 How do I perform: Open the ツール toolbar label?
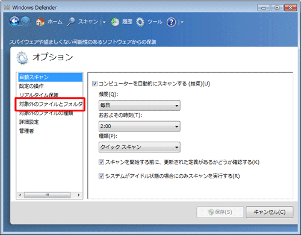point(155,22)
